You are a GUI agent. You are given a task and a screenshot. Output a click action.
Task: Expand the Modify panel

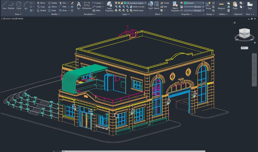click(55, 14)
